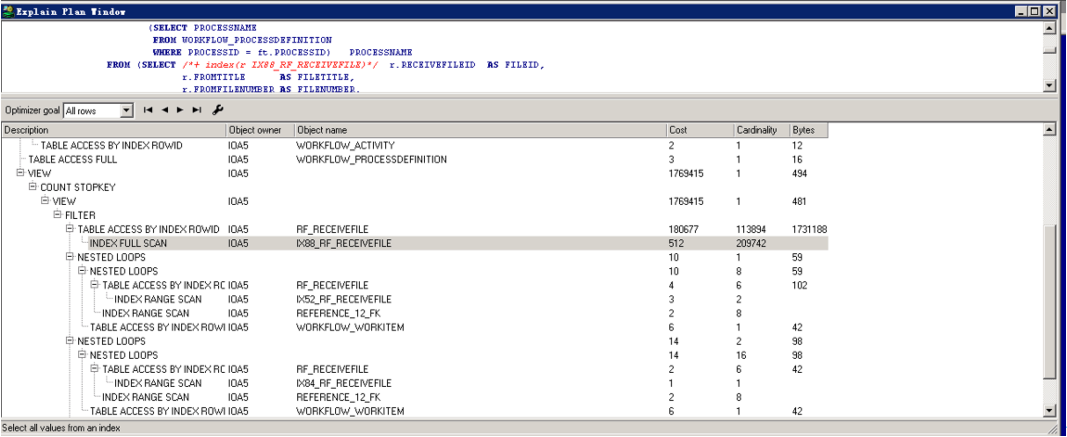
Task: Click plan tree scroll up arrow
Action: (1049, 130)
